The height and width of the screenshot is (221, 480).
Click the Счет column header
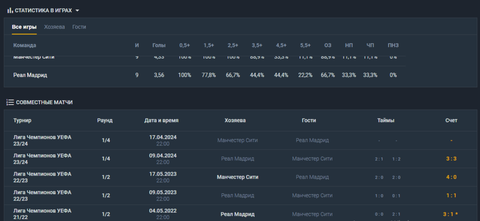click(x=451, y=121)
